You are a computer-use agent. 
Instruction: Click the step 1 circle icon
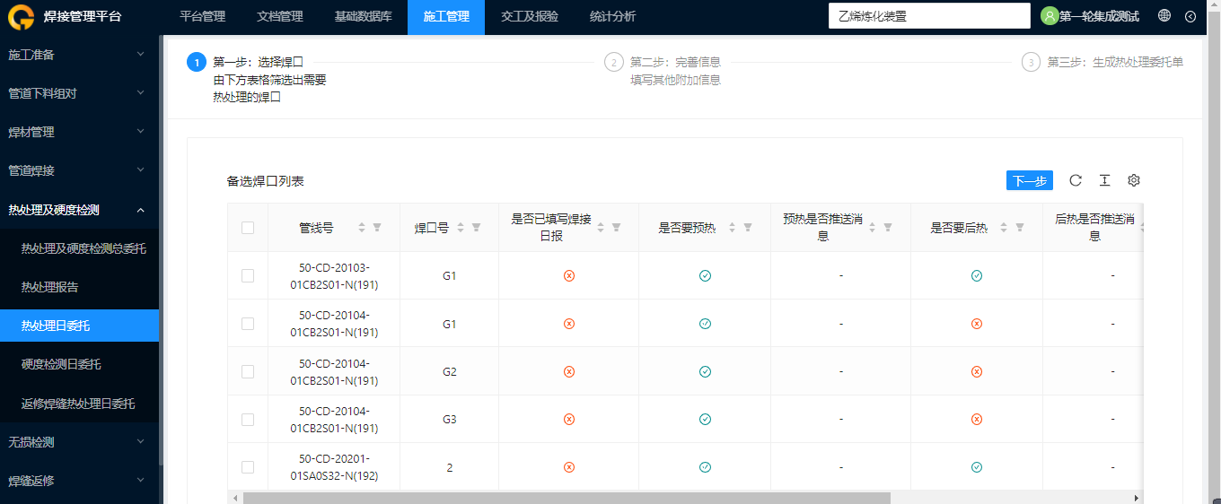point(197,62)
